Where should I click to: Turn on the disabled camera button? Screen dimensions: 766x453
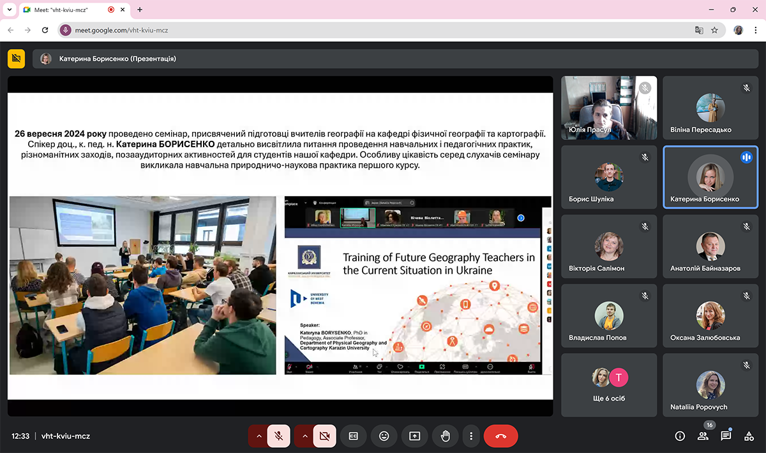click(324, 436)
